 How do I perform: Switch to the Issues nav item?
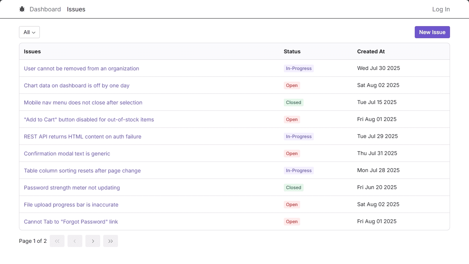coord(76,9)
